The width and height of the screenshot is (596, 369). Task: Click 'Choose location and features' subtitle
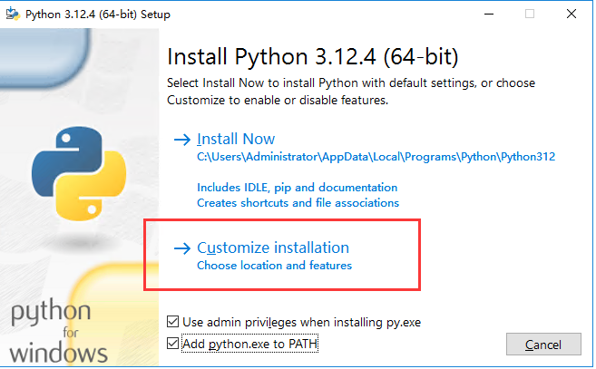tap(275, 266)
